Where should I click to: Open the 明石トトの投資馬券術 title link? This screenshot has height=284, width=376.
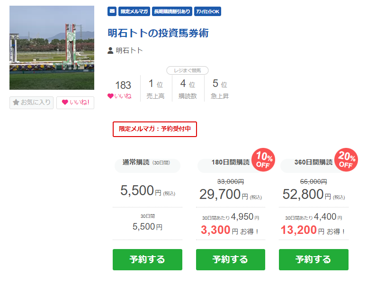158,33
